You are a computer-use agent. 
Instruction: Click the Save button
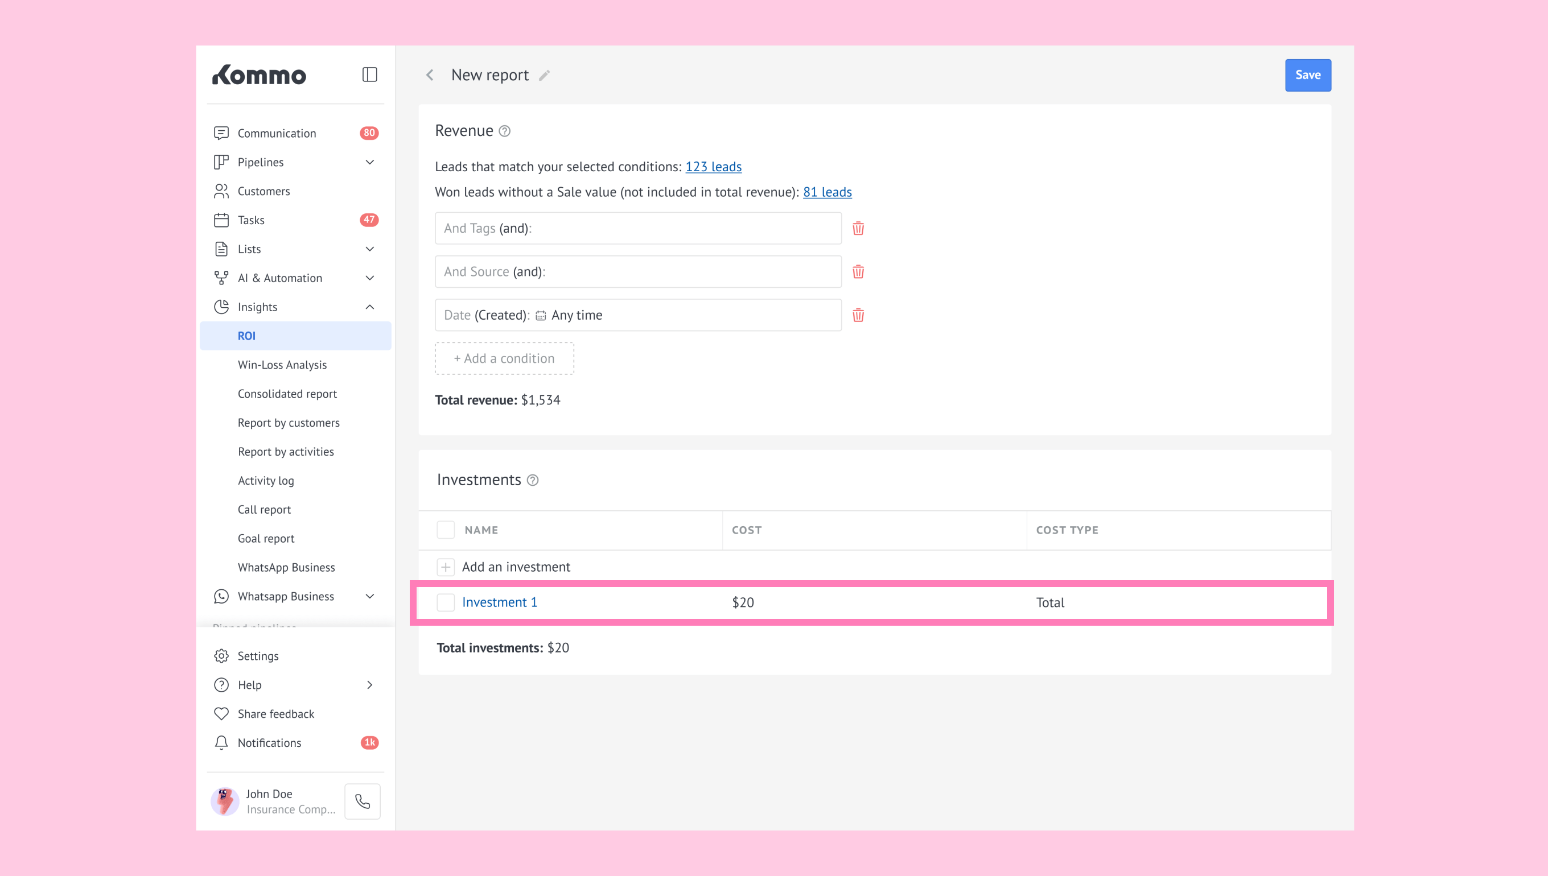pos(1307,75)
